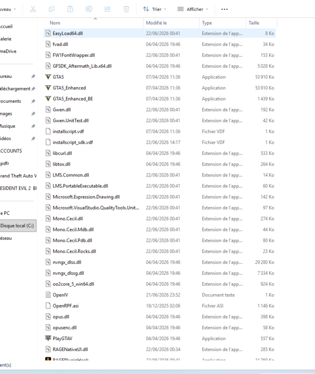Open Images in the quick access list
315x374 pixels.
[x=6, y=114]
